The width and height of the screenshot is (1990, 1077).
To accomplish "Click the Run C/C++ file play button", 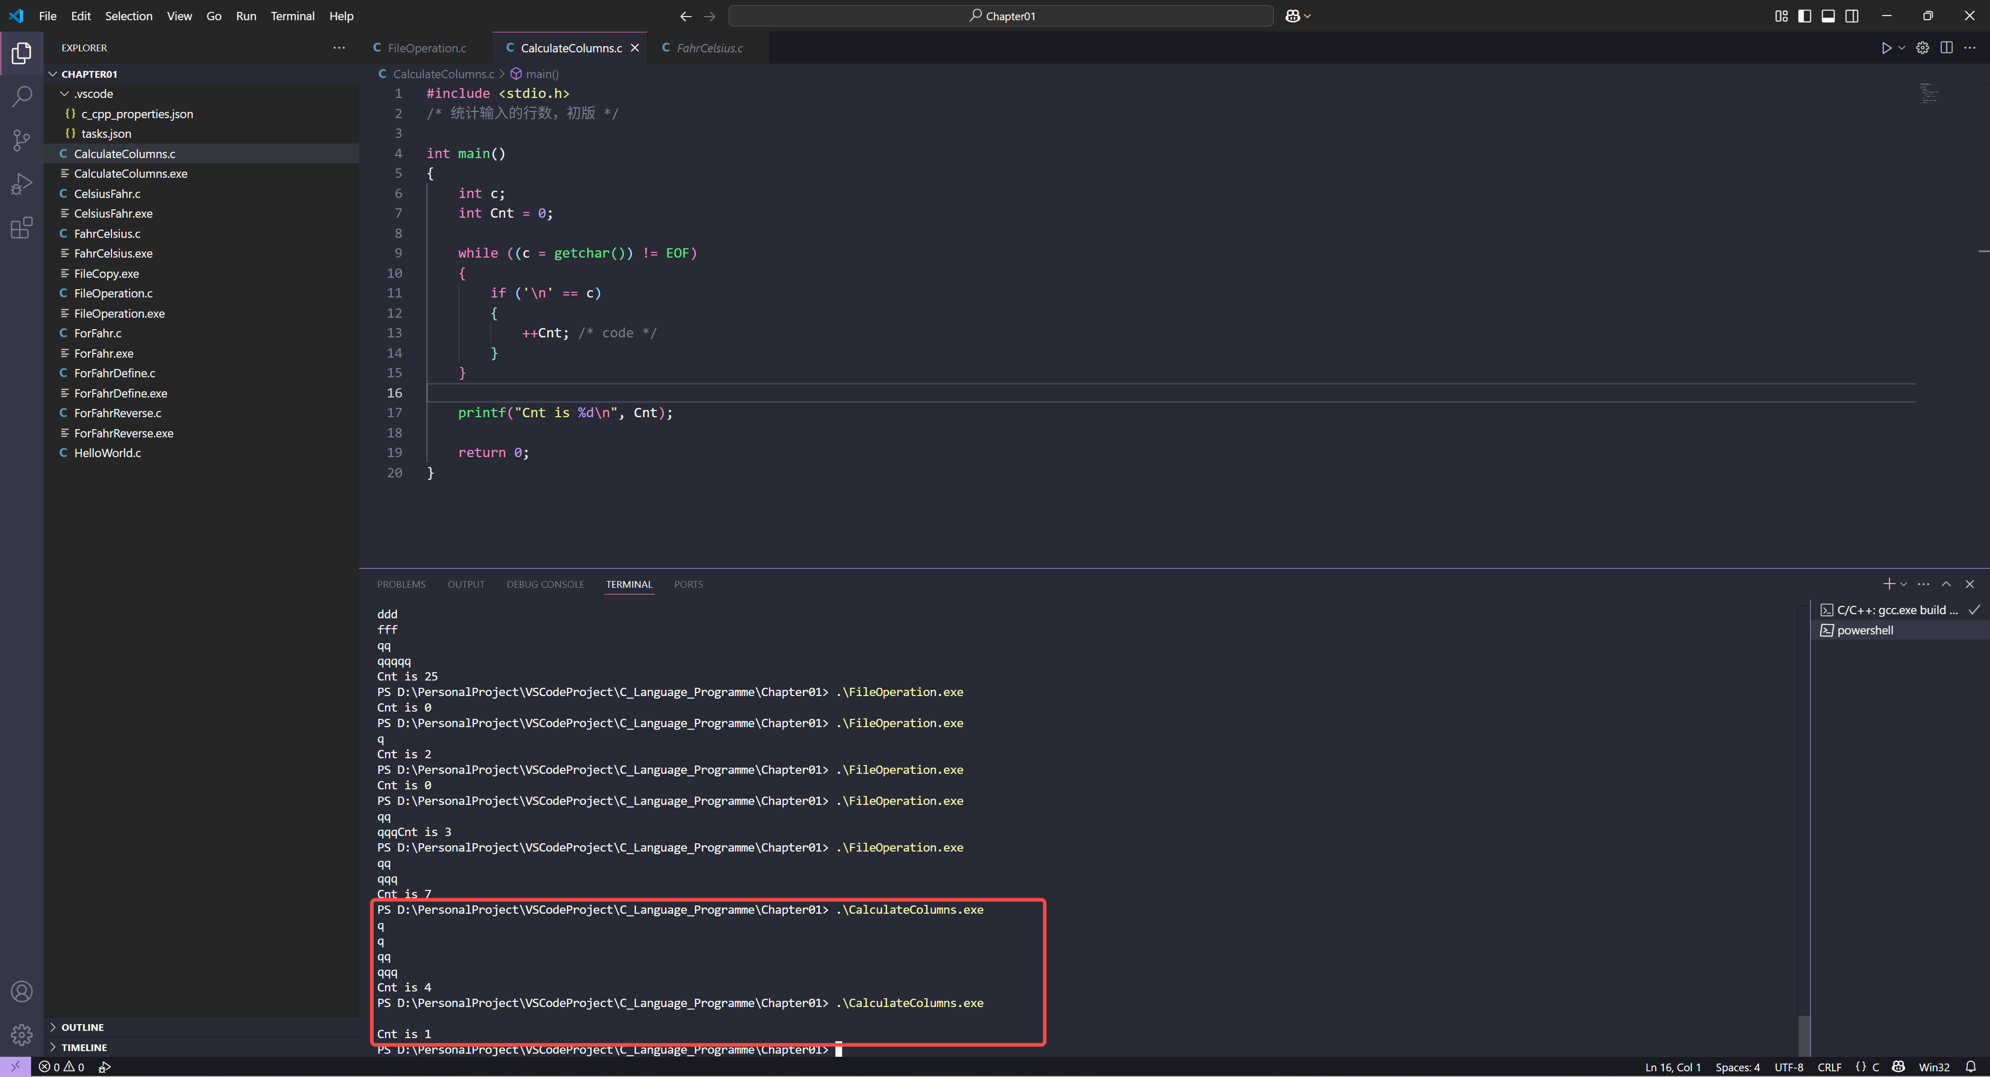I will 1886,48.
